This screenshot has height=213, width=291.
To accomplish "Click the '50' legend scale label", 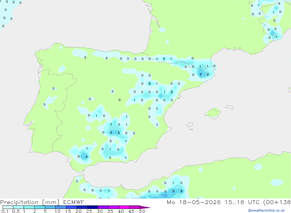I will tap(142, 211).
